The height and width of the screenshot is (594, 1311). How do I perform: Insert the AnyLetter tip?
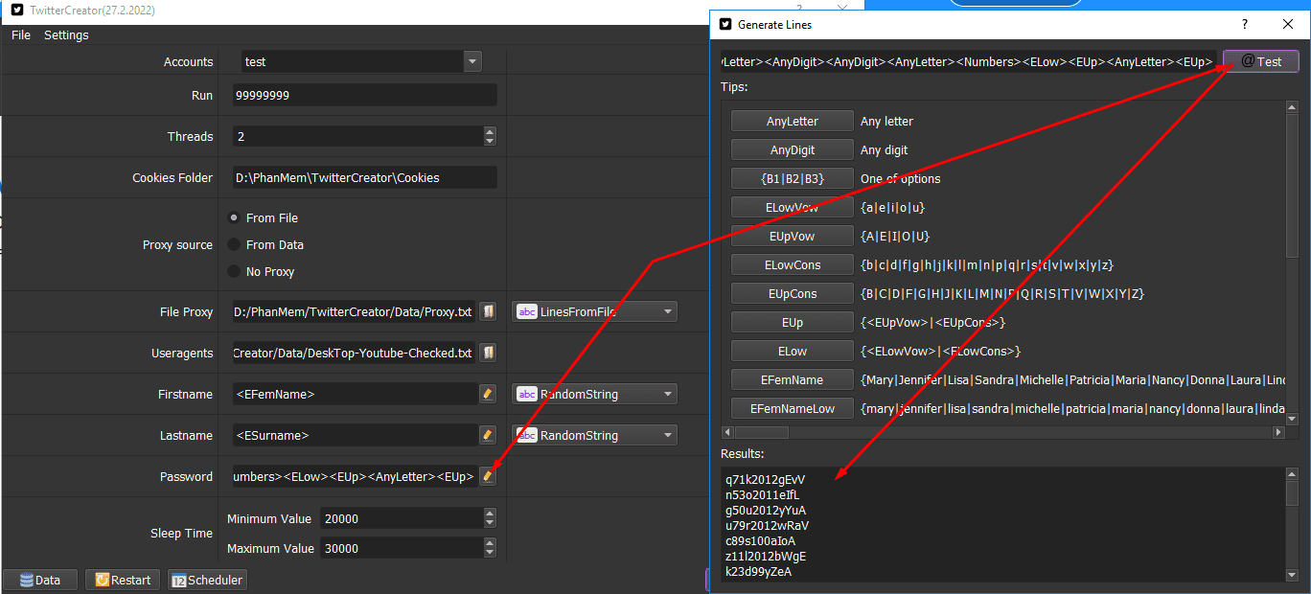(x=793, y=121)
